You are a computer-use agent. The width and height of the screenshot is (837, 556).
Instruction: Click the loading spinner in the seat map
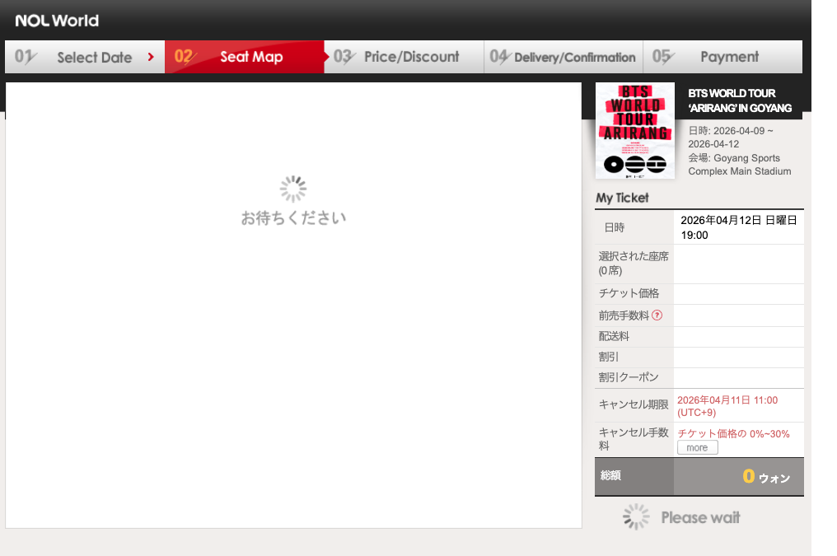293,189
